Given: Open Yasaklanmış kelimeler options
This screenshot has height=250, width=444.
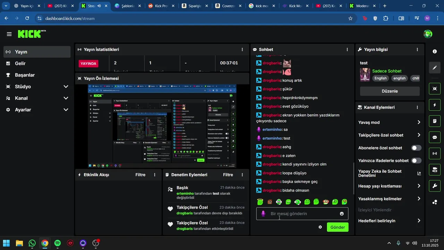Looking at the screenshot, I should pyautogui.click(x=390, y=199).
